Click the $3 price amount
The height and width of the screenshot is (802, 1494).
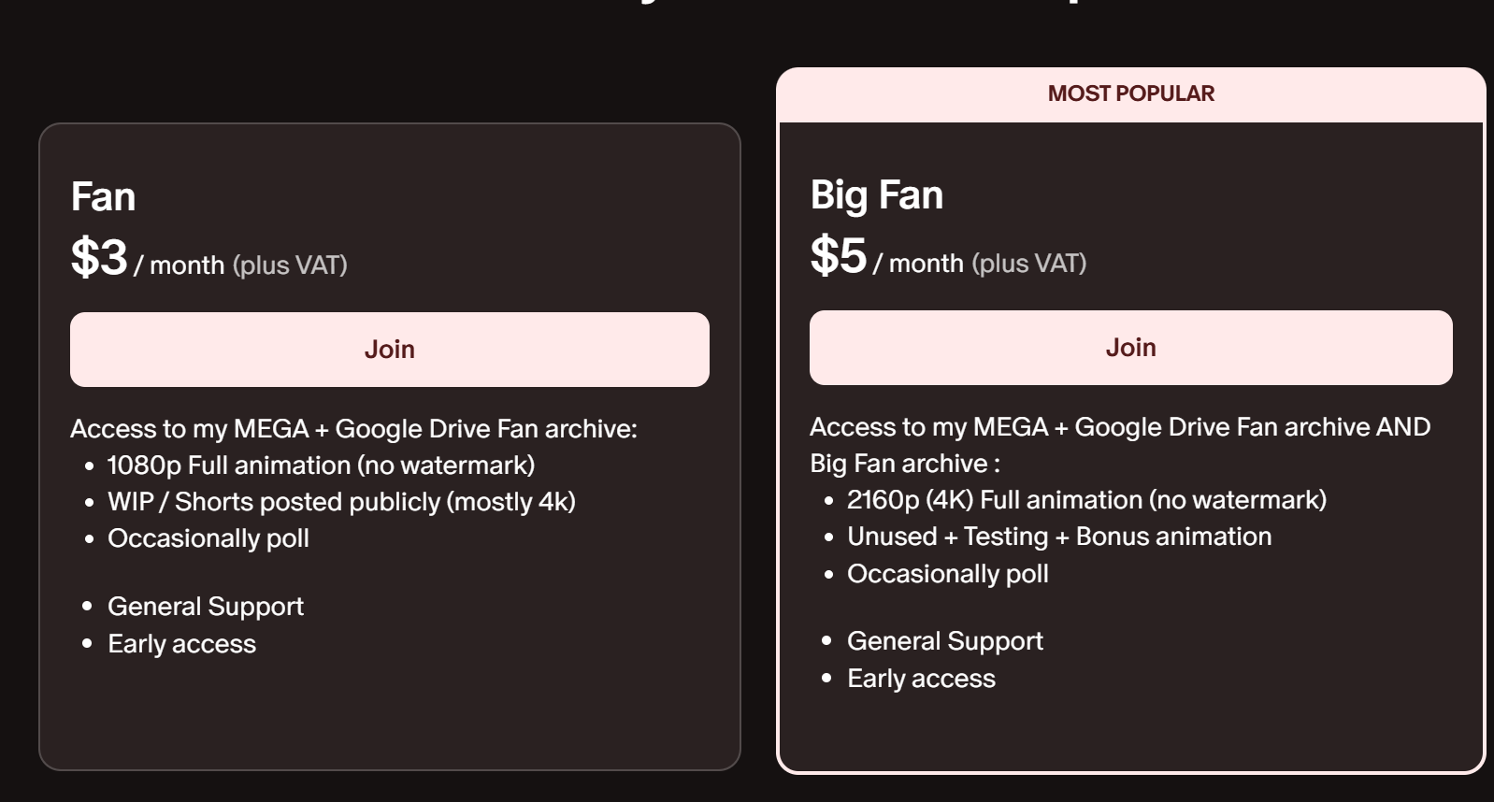click(x=99, y=257)
